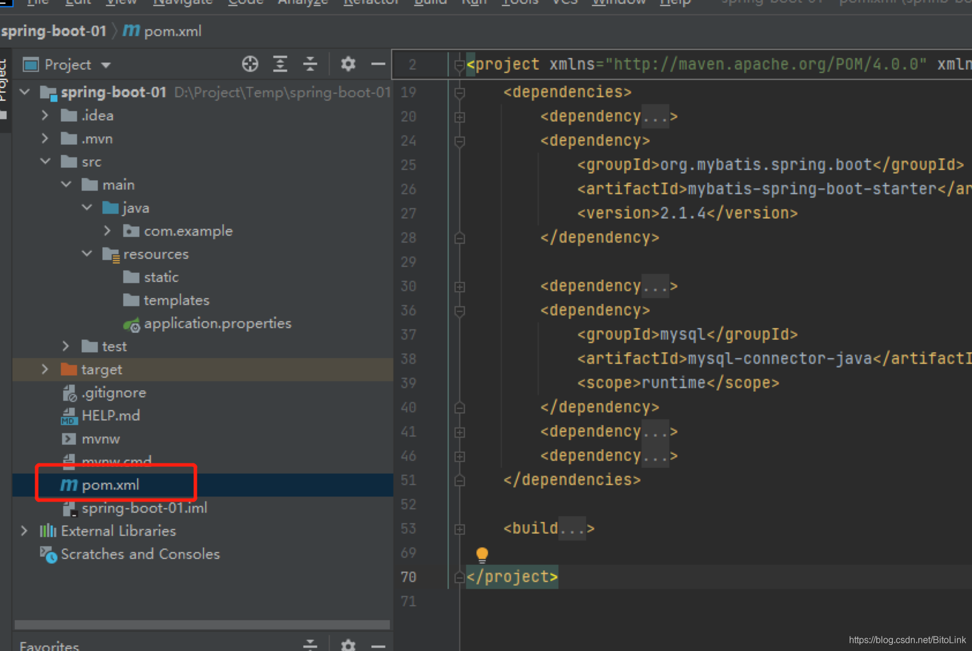Expand the test folder
The image size is (972, 651).
(66, 346)
